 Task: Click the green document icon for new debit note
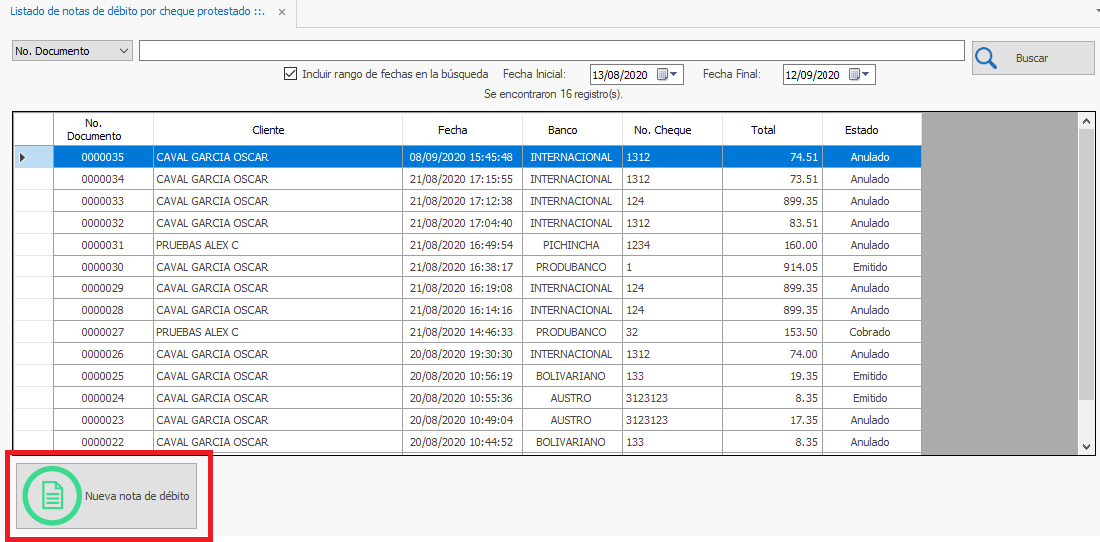point(52,496)
